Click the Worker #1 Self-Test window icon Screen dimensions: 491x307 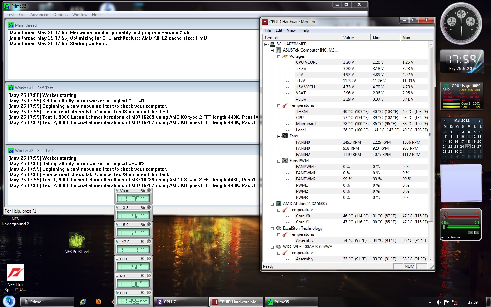[x=11, y=88]
